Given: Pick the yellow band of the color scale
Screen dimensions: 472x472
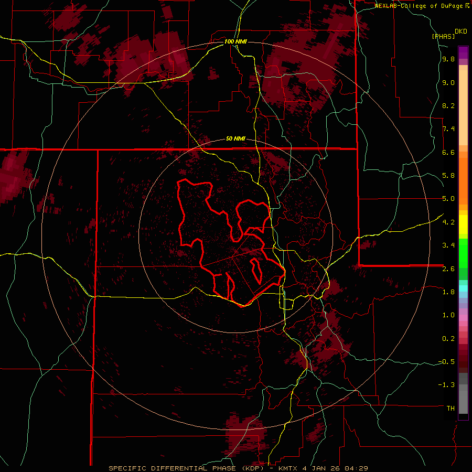Looking at the screenshot, I should tap(463, 224).
